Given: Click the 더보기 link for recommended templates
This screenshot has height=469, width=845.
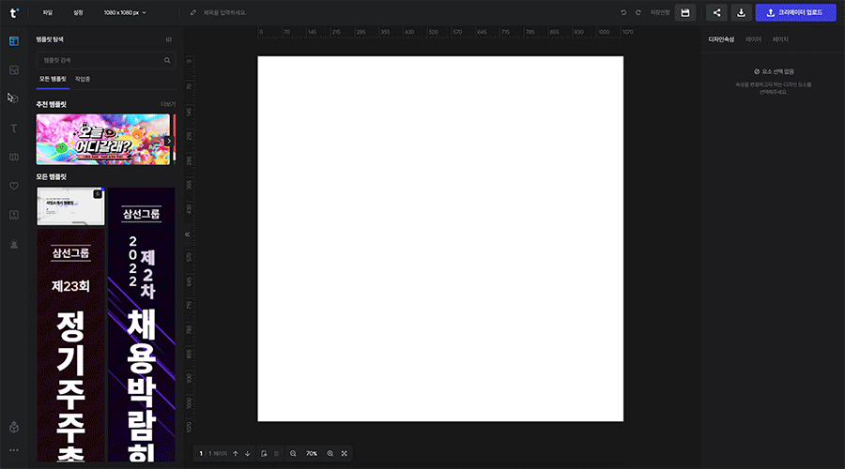Looking at the screenshot, I should 167,104.
